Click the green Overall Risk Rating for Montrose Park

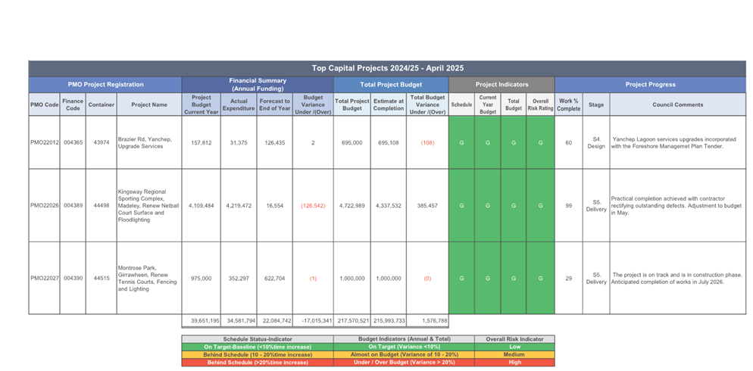(540, 278)
